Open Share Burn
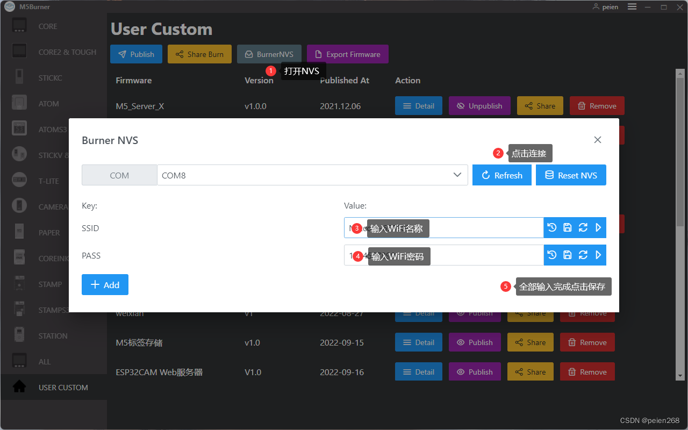 [199, 54]
